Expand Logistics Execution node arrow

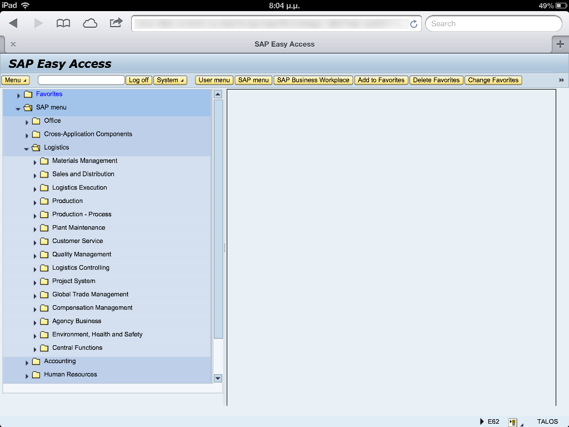pos(35,189)
